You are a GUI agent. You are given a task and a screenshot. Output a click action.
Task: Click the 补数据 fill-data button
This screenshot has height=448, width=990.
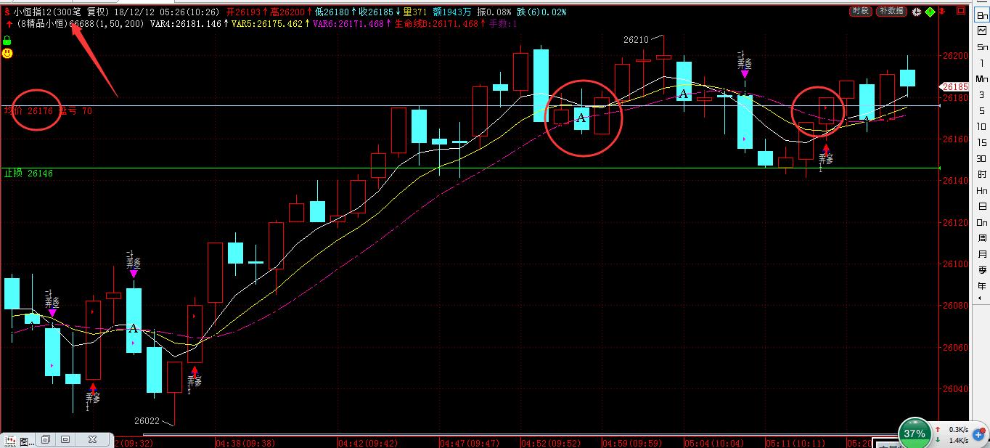(x=891, y=11)
